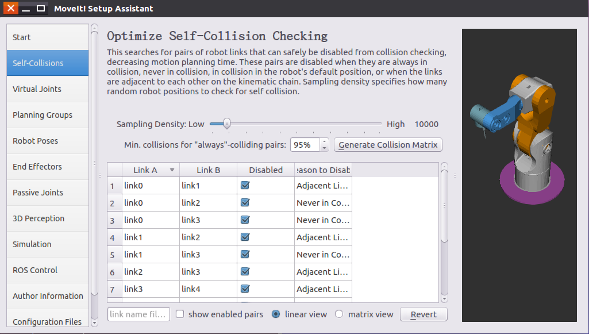Uncheck Disabled for link0–link2 pair
The height and width of the screenshot is (334, 589).
point(245,202)
